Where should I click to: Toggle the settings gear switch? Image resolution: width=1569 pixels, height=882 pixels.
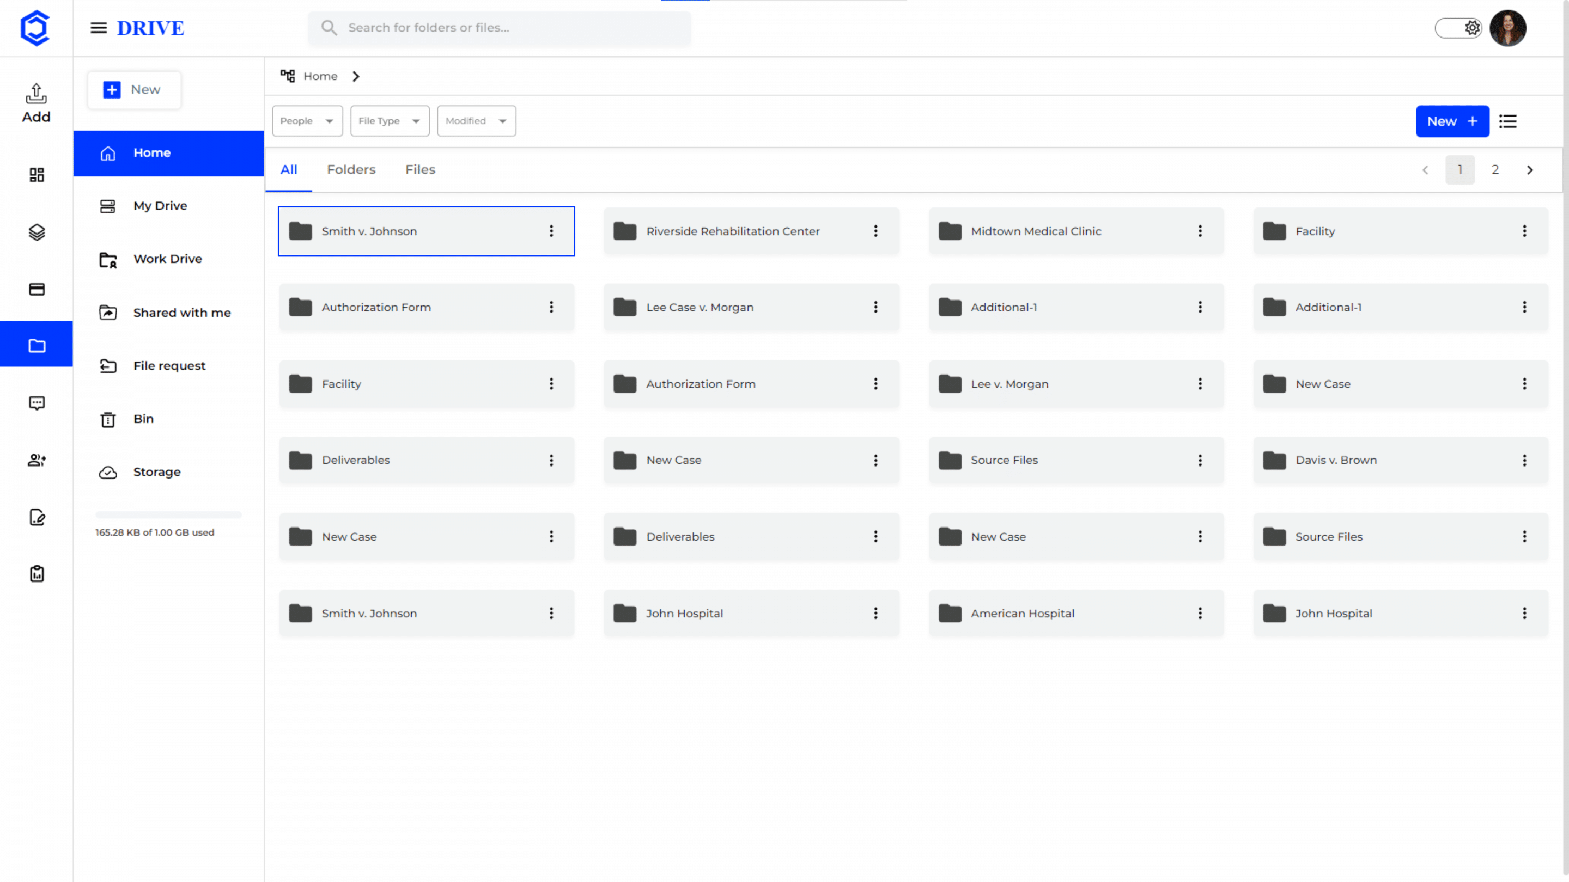[1458, 28]
